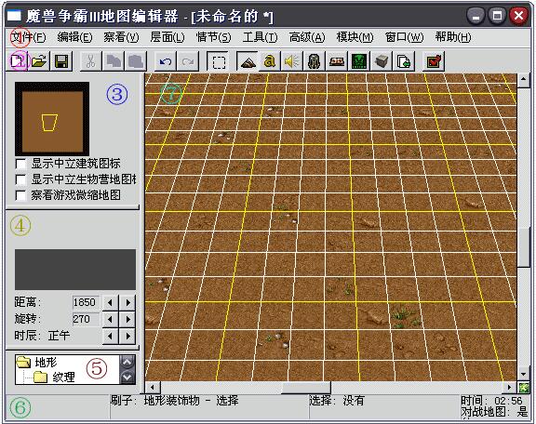Viewport: 536px width, 424px height.
Task: Click status text 时间: 02:56
Action: (492, 401)
